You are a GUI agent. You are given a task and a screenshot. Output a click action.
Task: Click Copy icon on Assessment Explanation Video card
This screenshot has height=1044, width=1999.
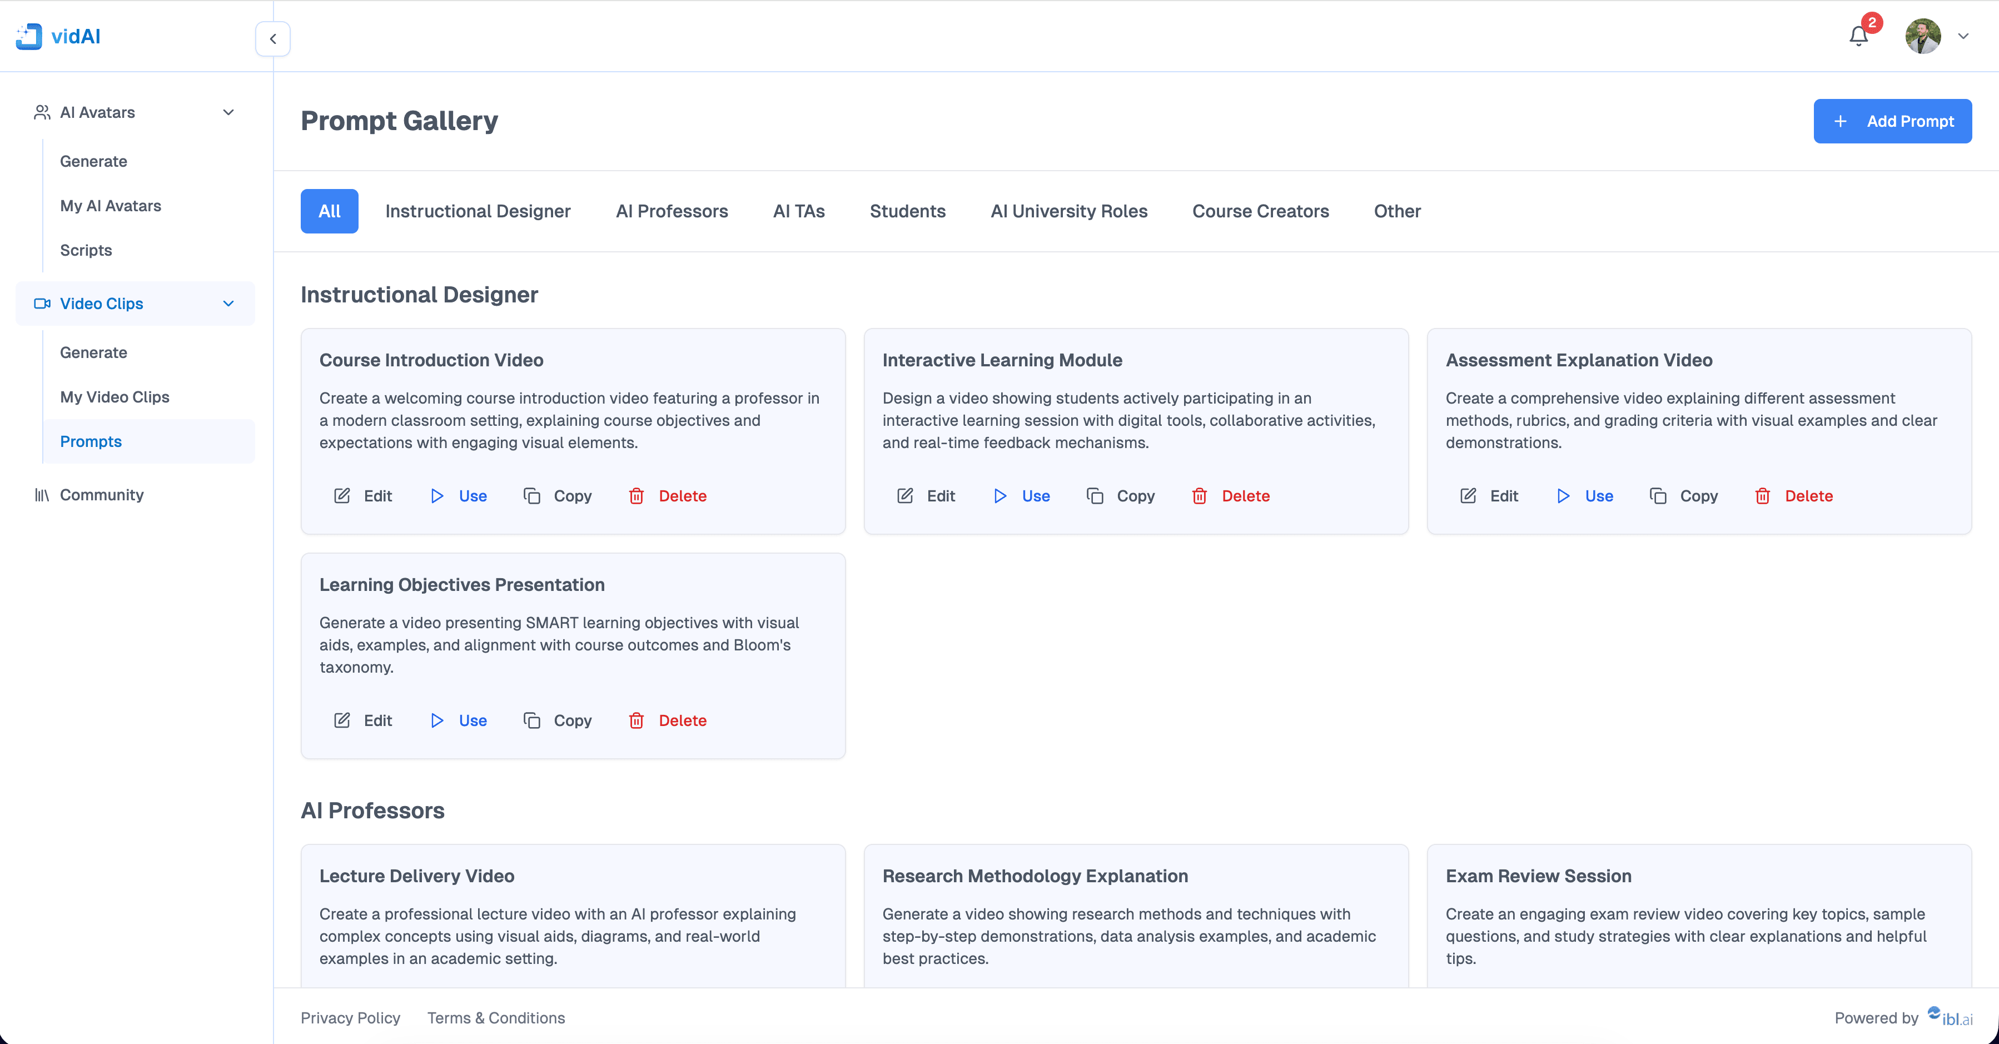(x=1658, y=496)
